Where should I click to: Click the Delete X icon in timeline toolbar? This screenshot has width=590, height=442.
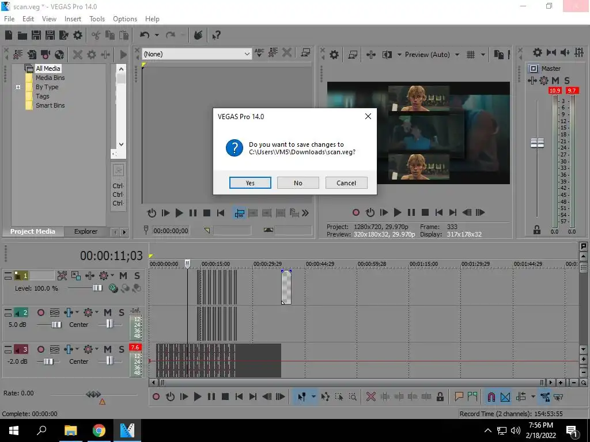coord(371,397)
